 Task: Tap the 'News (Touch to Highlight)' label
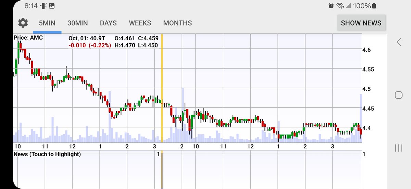(47, 154)
